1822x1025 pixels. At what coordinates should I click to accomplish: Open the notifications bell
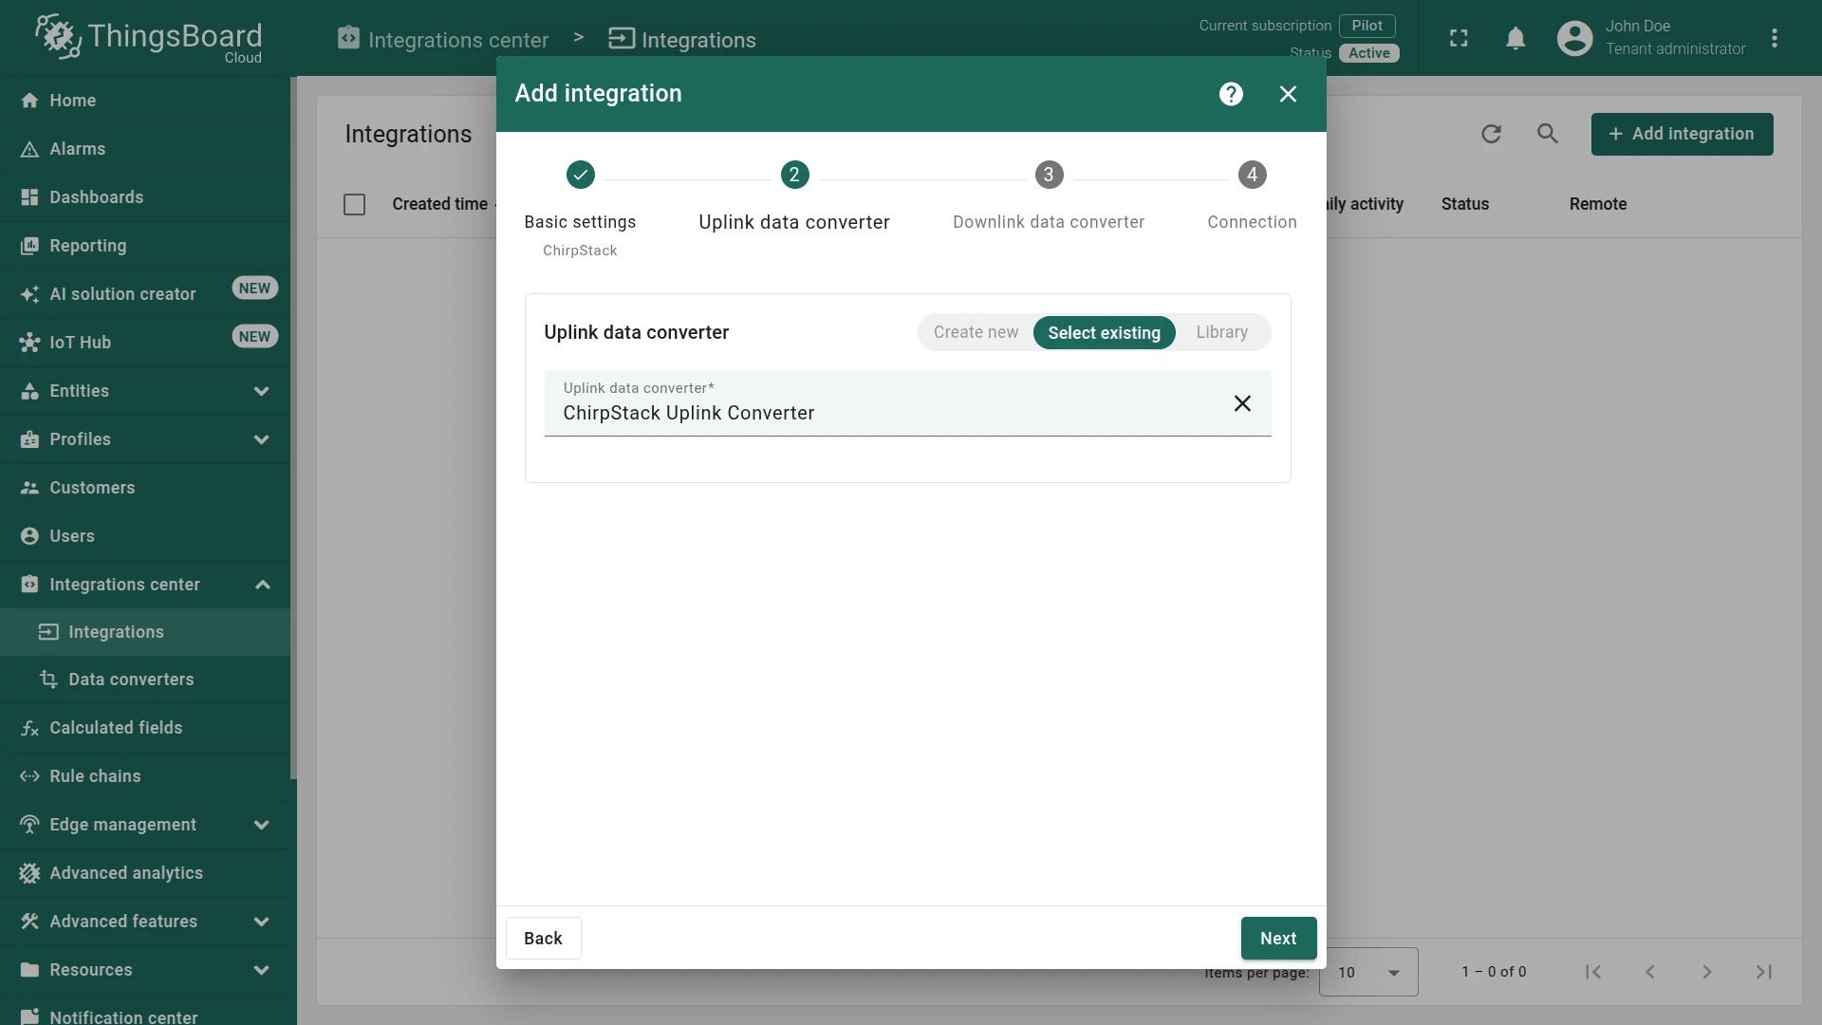[x=1515, y=38]
